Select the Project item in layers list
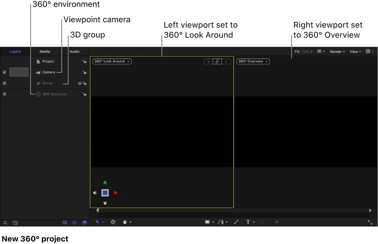The image size is (378, 244). [x=48, y=61]
